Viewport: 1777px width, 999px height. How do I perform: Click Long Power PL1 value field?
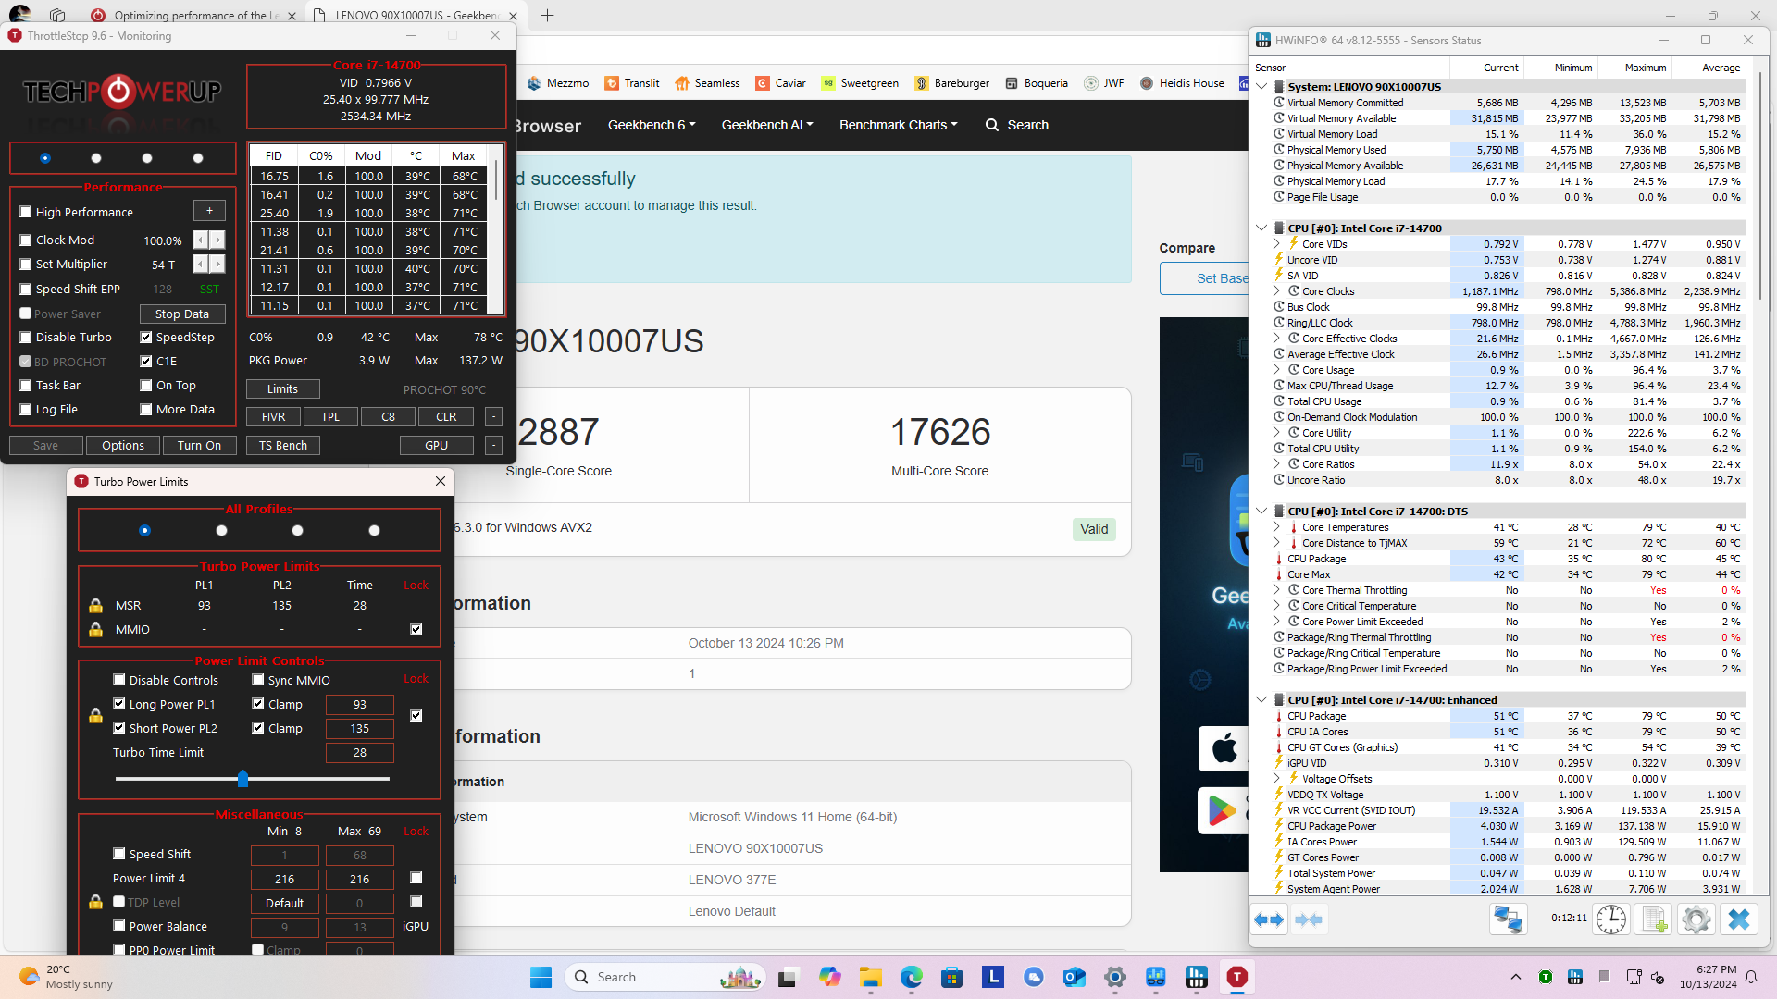pyautogui.click(x=360, y=705)
